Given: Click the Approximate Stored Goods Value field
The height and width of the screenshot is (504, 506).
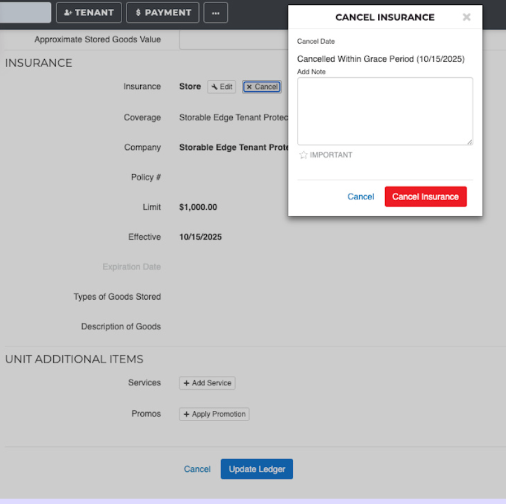Looking at the screenshot, I should [x=233, y=40].
